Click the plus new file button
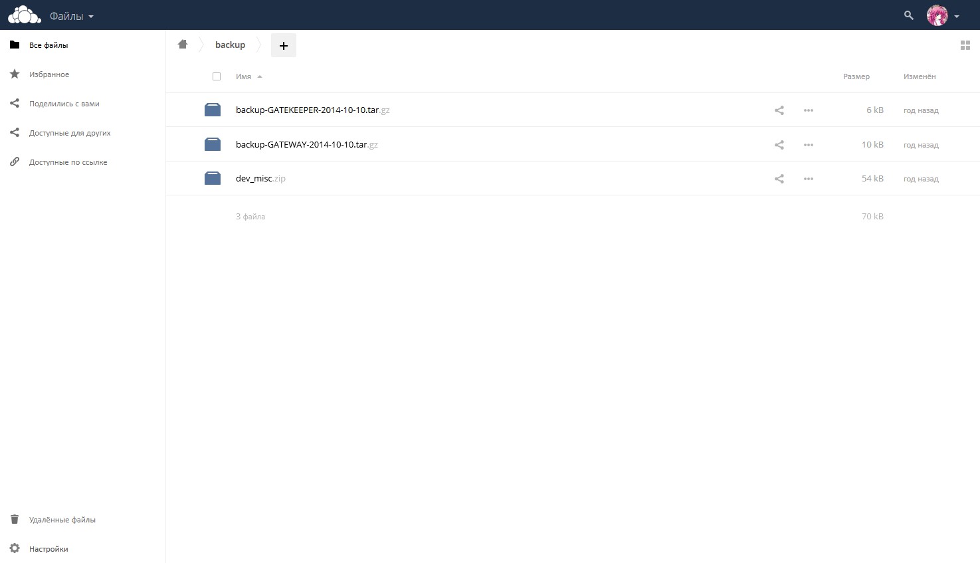Viewport: 980px width, 563px height. 284,45
